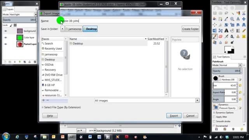
Task: Select the Blend gradient tool
Action: pyautogui.click(x=238, y=30)
